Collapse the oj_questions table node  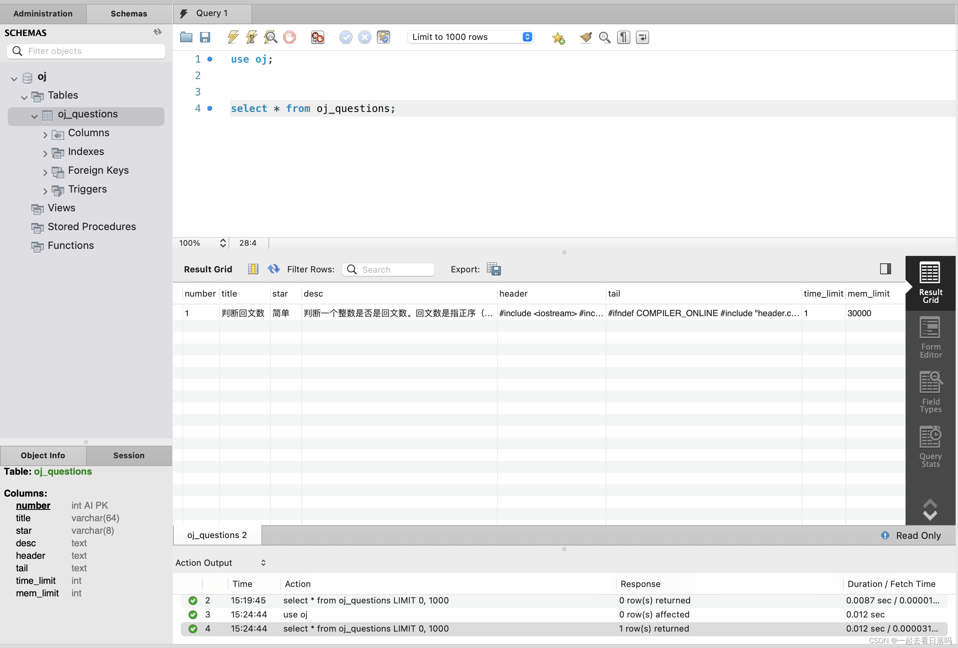click(x=34, y=117)
